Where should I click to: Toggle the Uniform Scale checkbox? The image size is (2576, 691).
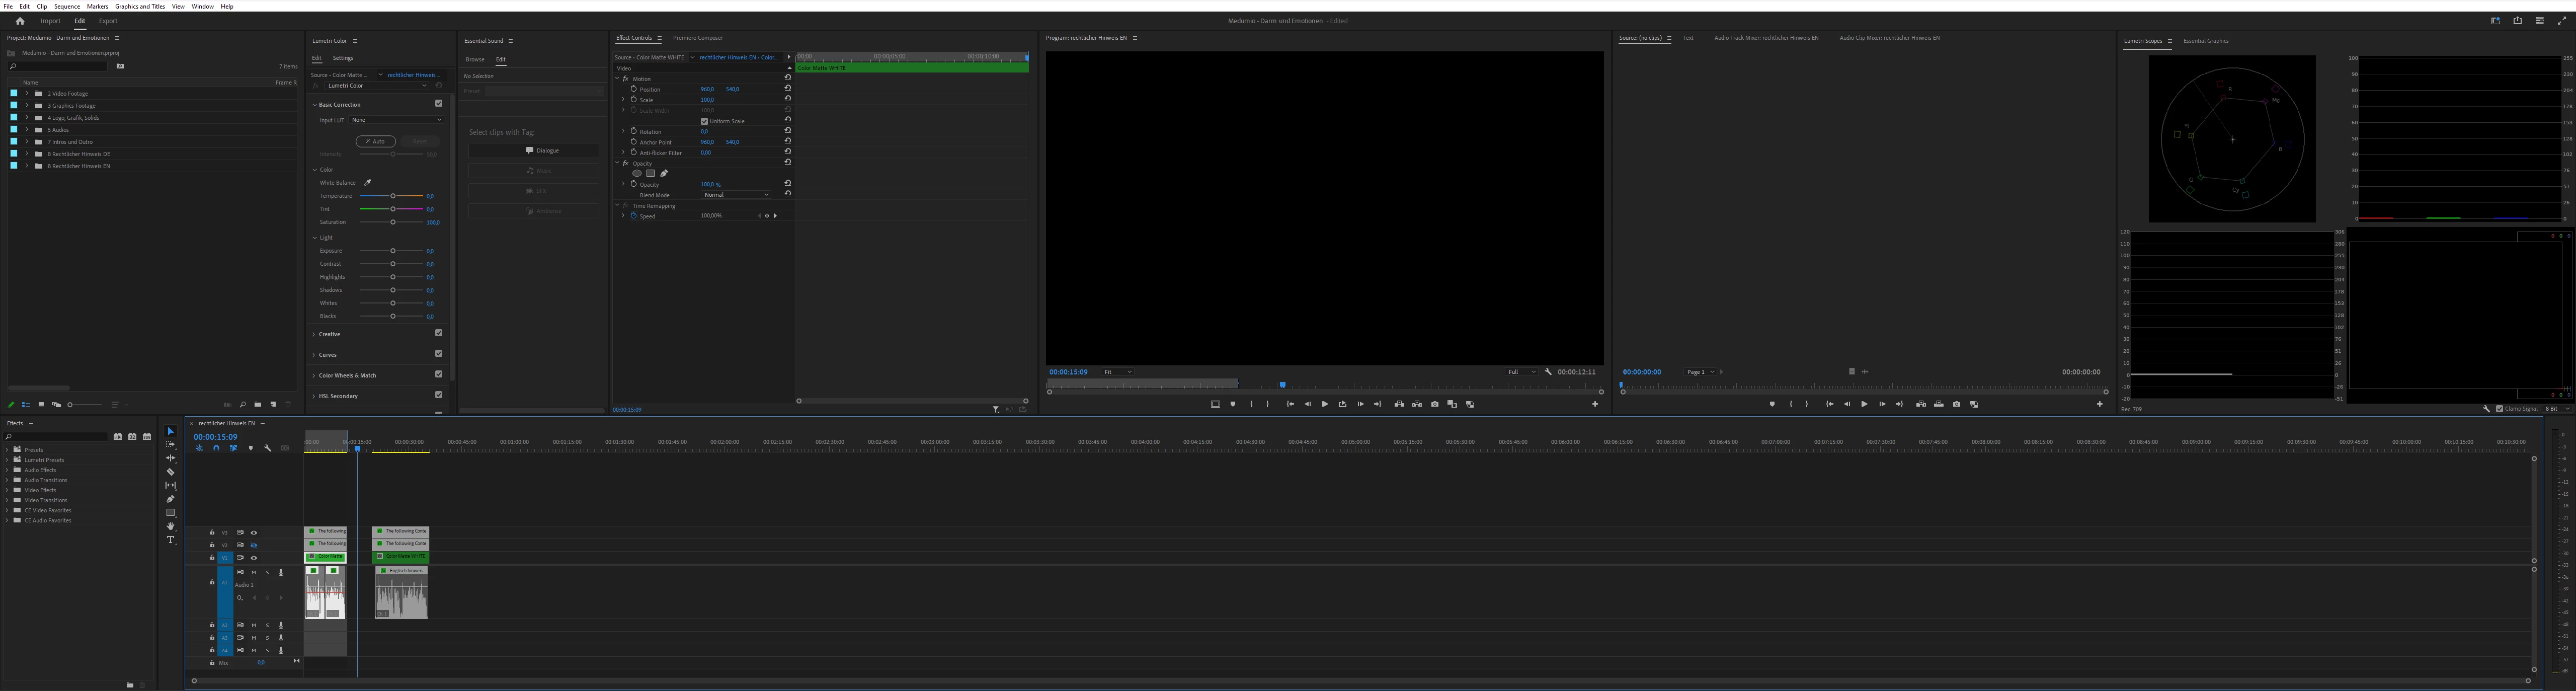[x=704, y=121]
